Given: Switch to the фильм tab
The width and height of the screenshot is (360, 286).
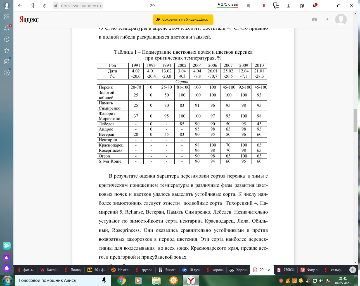Looking at the screenshot, I should pos(25,270).
